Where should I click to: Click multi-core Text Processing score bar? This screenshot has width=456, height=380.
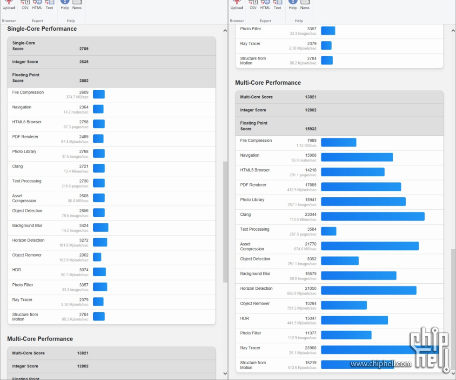pyautogui.click(x=329, y=231)
